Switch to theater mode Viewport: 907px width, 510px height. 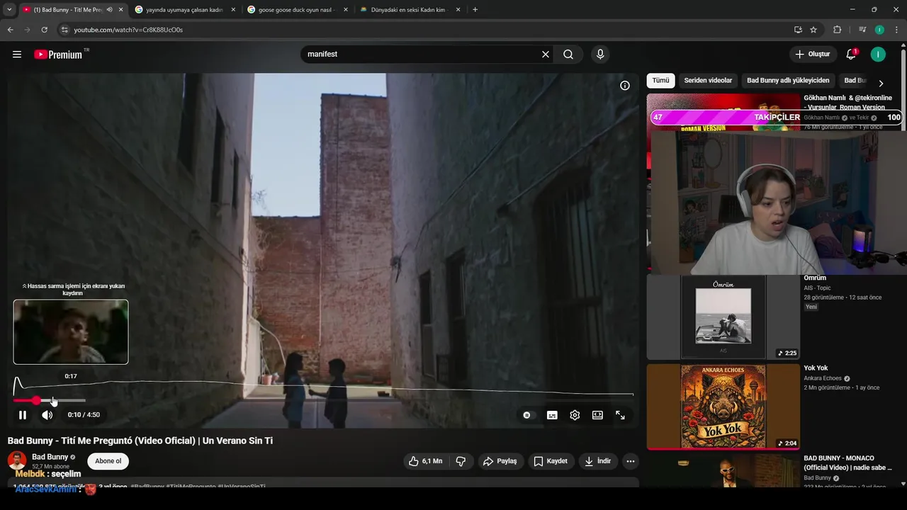tap(597, 415)
